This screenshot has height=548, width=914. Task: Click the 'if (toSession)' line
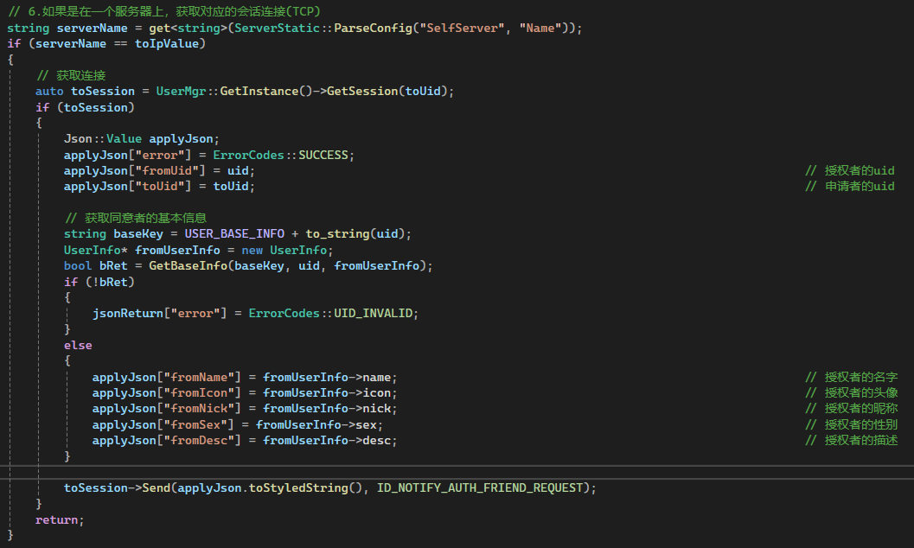point(85,107)
